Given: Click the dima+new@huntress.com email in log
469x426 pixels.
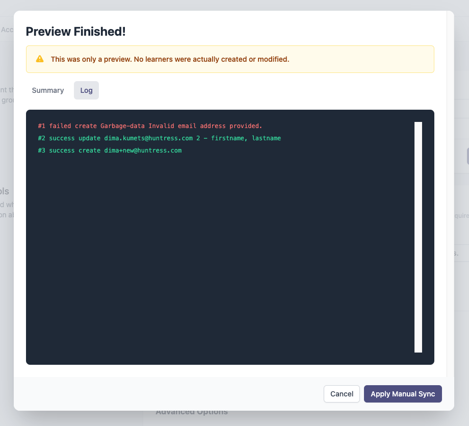Looking at the screenshot, I should 143,151.
